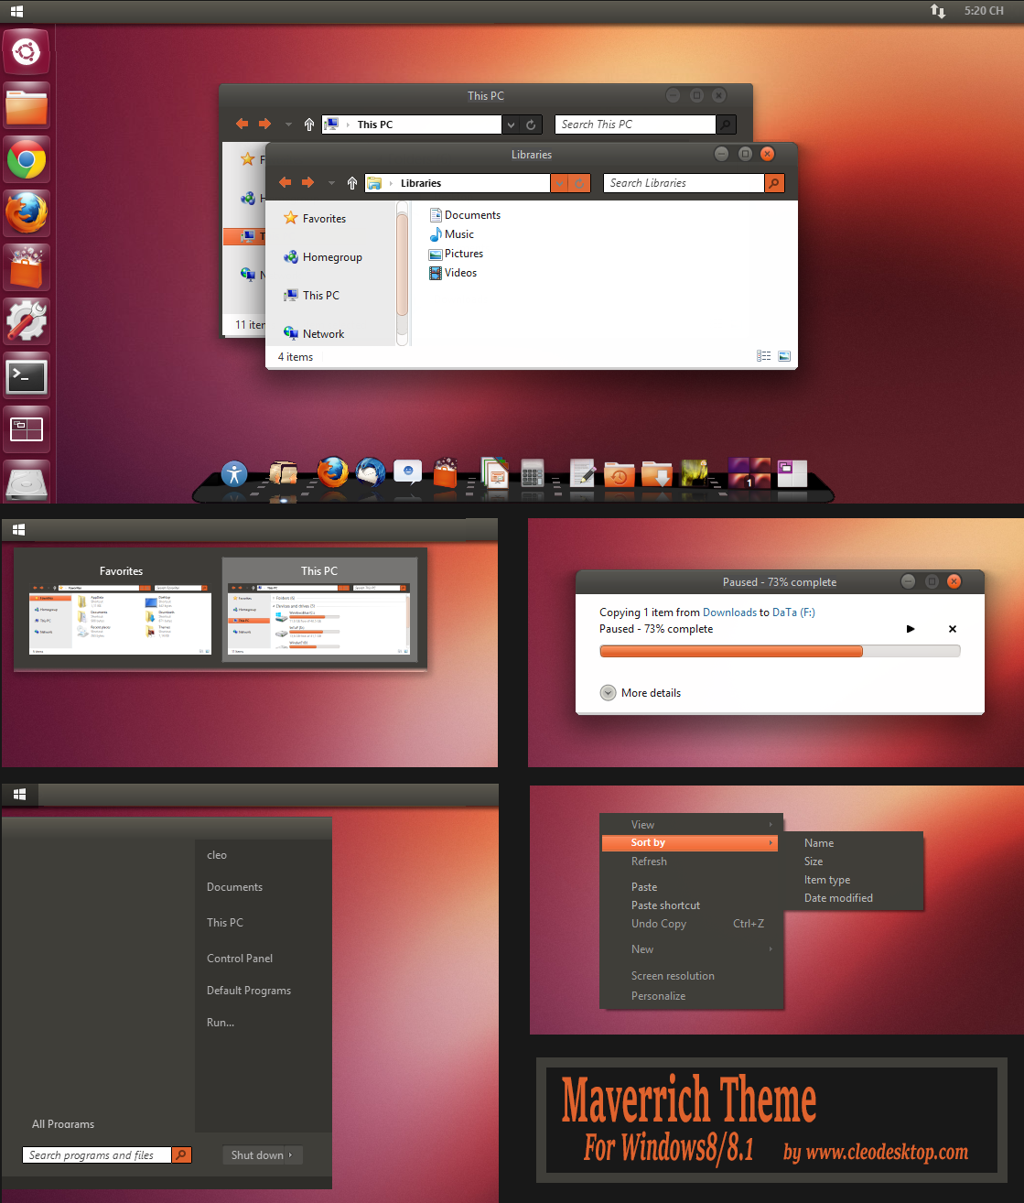Select Sort by in context menu
This screenshot has height=1203, width=1024.
pos(690,843)
